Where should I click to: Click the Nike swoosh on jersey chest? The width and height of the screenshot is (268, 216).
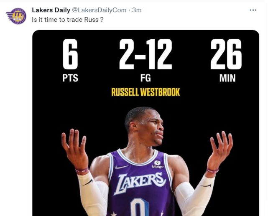[121, 167]
